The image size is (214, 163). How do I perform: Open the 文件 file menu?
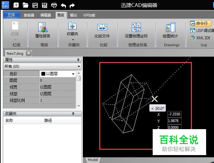click(11, 15)
